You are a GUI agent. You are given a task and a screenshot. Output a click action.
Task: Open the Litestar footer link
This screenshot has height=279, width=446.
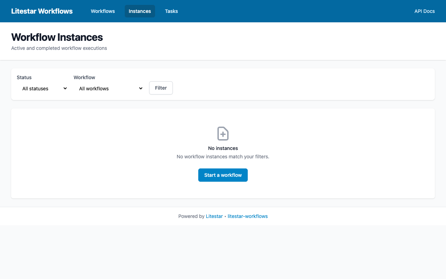[214, 216]
